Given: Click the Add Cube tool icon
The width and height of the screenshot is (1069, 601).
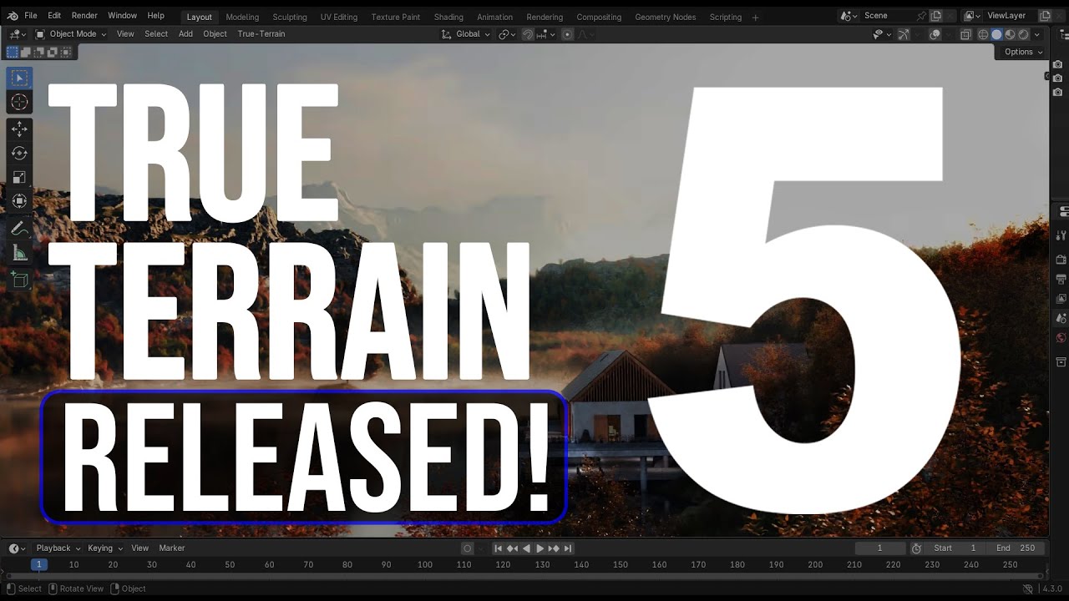Looking at the screenshot, I should coord(19,280).
